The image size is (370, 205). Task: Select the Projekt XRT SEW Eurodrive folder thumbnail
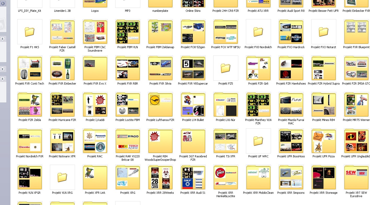tap(356, 177)
